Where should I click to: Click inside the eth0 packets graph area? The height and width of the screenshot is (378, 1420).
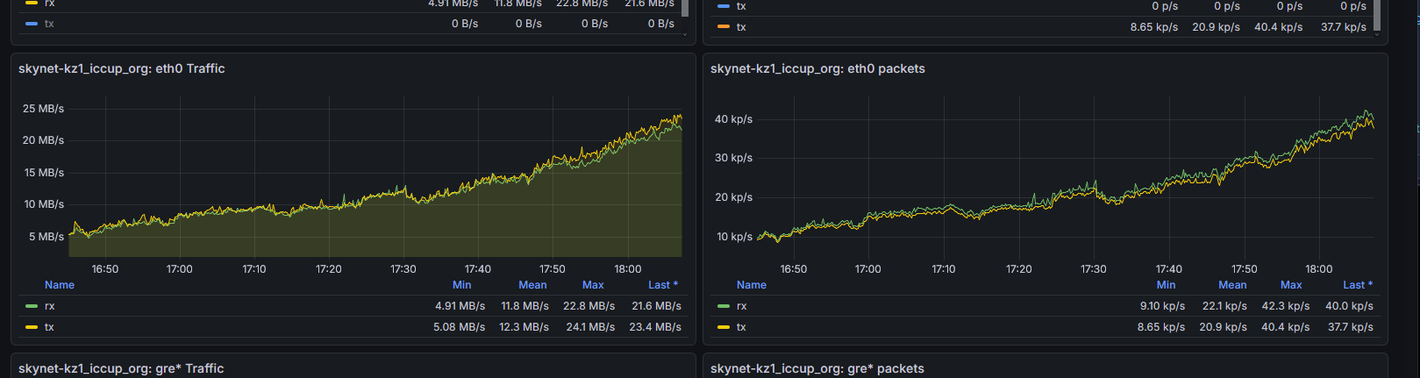[x=1066, y=175]
